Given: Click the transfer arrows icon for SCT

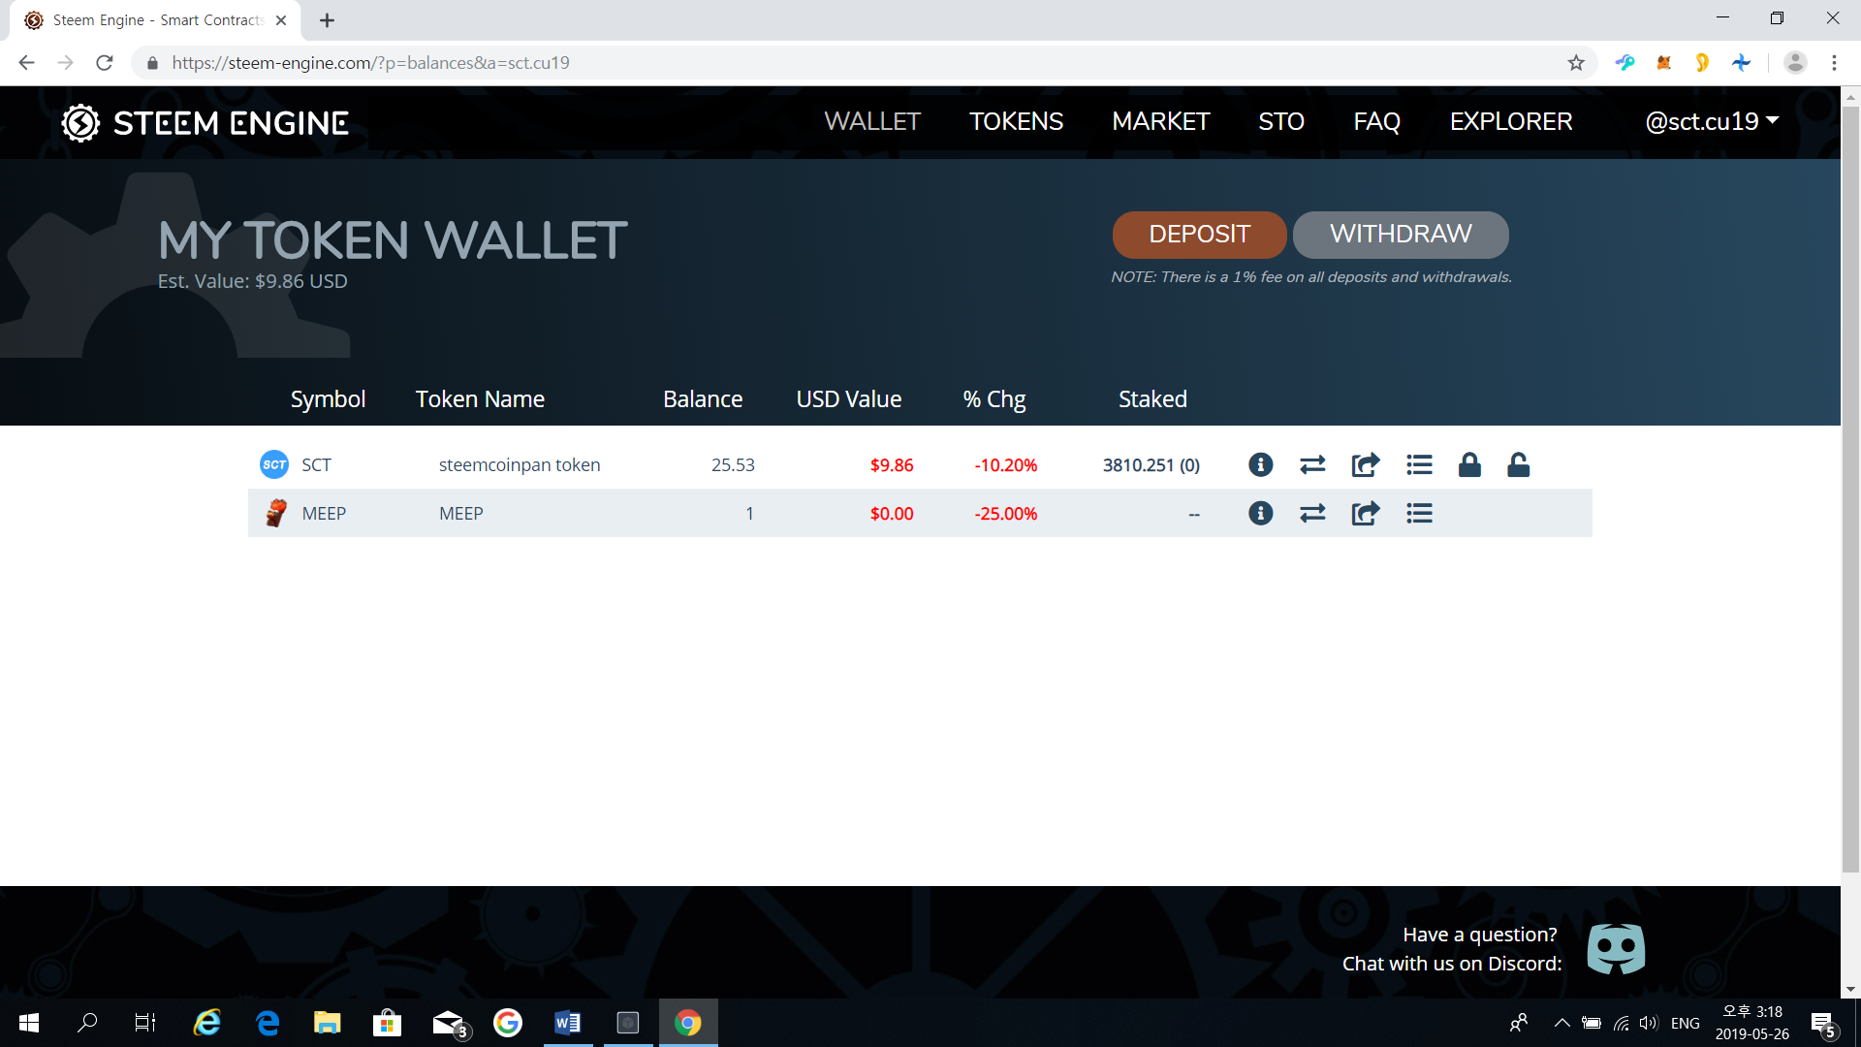Looking at the screenshot, I should point(1312,465).
